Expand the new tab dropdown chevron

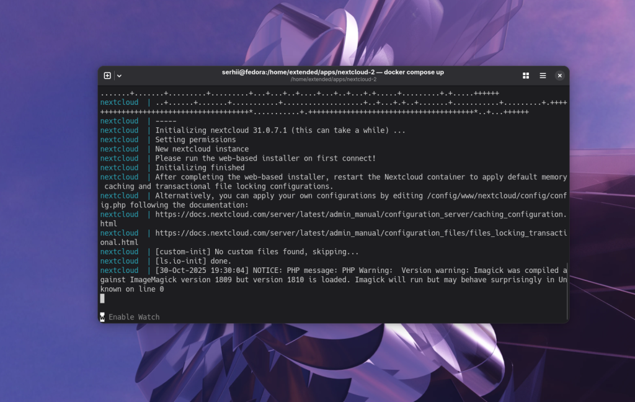pyautogui.click(x=119, y=76)
